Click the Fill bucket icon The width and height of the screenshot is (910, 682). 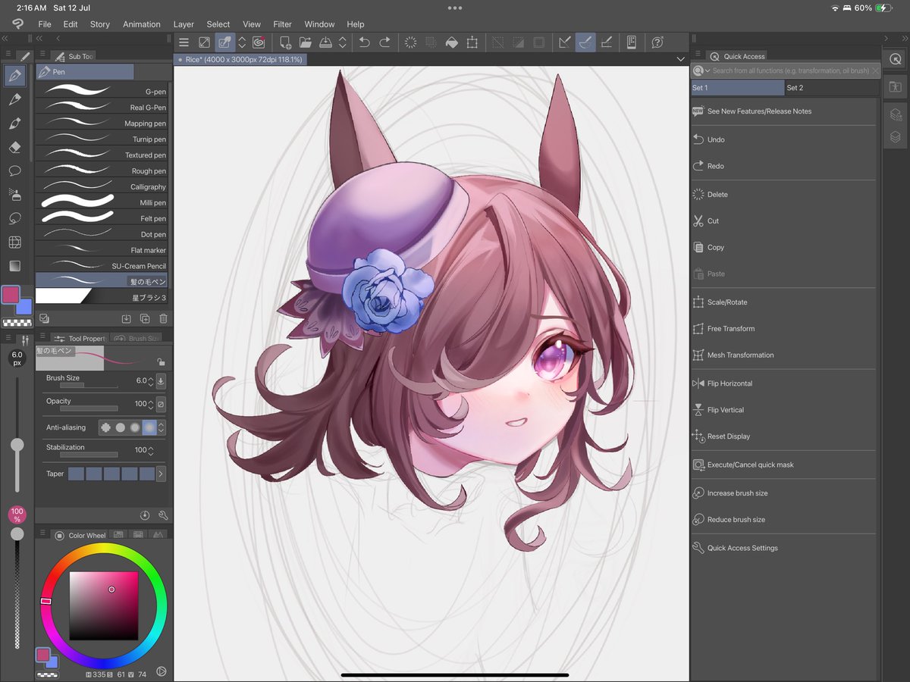(x=452, y=42)
